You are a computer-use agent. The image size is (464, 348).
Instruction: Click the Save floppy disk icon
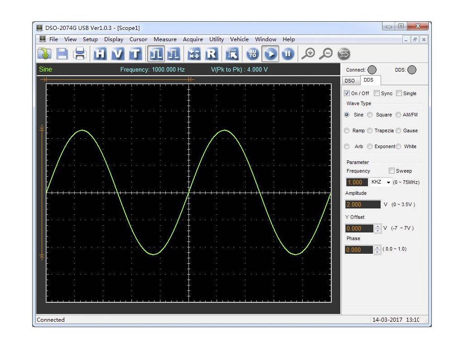(x=62, y=54)
